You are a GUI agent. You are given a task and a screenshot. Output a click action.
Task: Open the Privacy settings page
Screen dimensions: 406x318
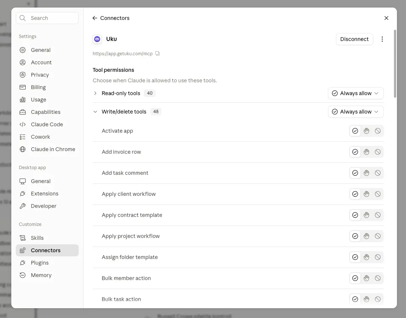[x=47, y=75]
